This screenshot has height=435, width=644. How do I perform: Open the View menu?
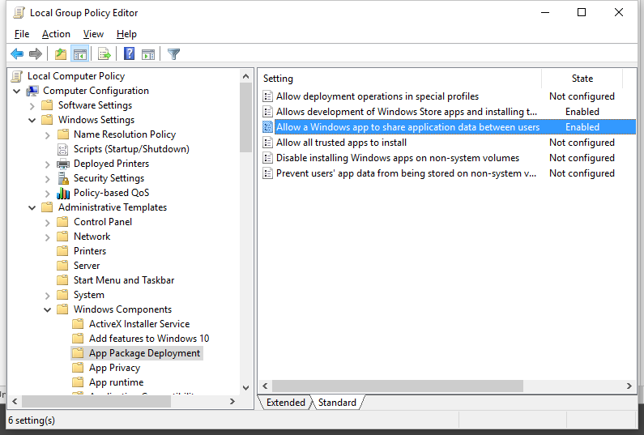pyautogui.click(x=93, y=34)
